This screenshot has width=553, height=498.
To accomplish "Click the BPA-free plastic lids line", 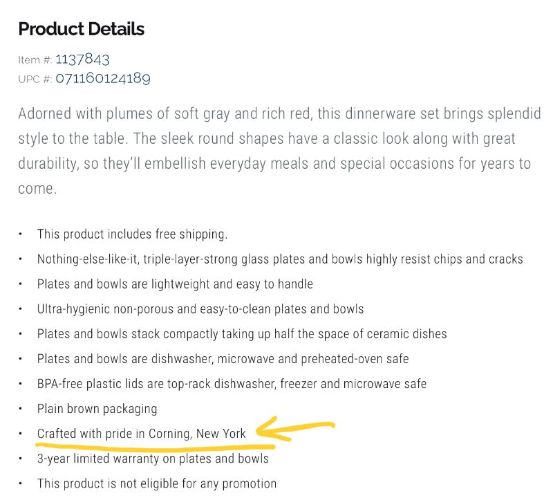I will tap(232, 384).
